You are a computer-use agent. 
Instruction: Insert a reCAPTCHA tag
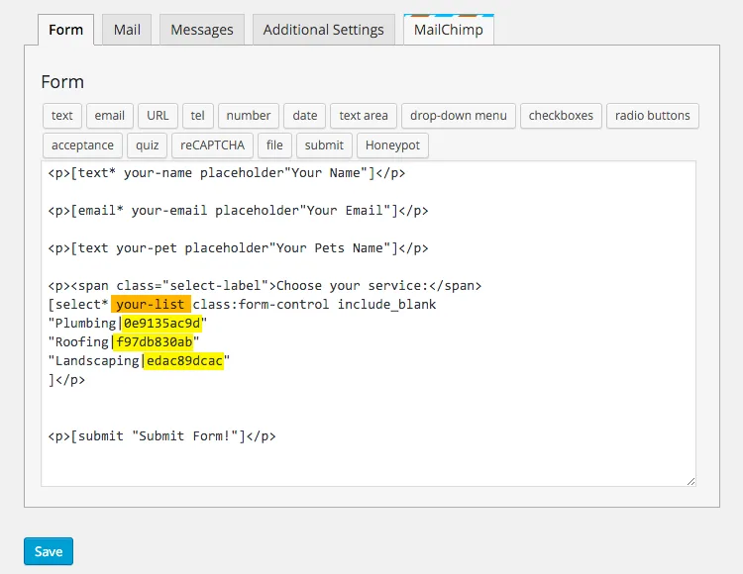(211, 145)
